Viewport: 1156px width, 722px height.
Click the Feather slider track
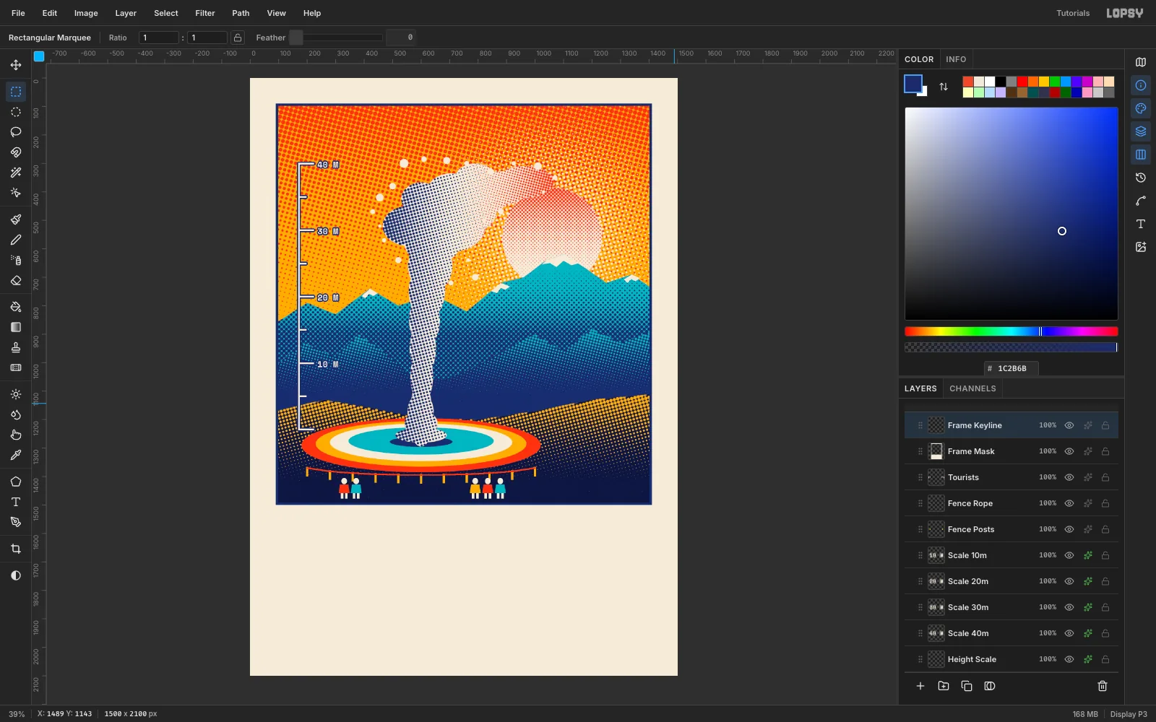coord(336,38)
